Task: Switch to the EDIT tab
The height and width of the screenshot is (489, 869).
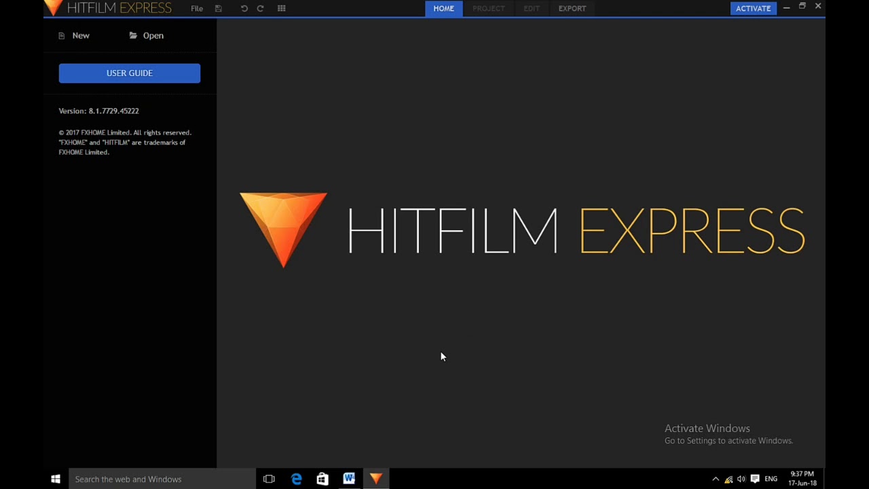Action: [x=532, y=8]
